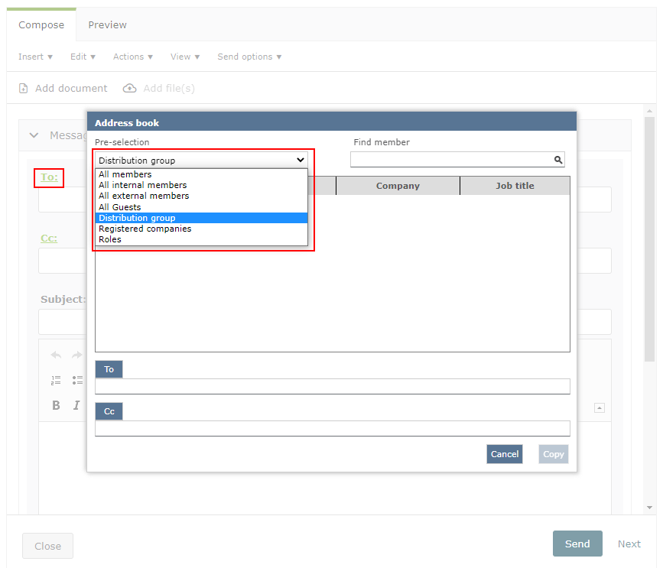This screenshot has height=568, width=663.
Task: Click the bulleted list icon
Action: pyautogui.click(x=77, y=380)
